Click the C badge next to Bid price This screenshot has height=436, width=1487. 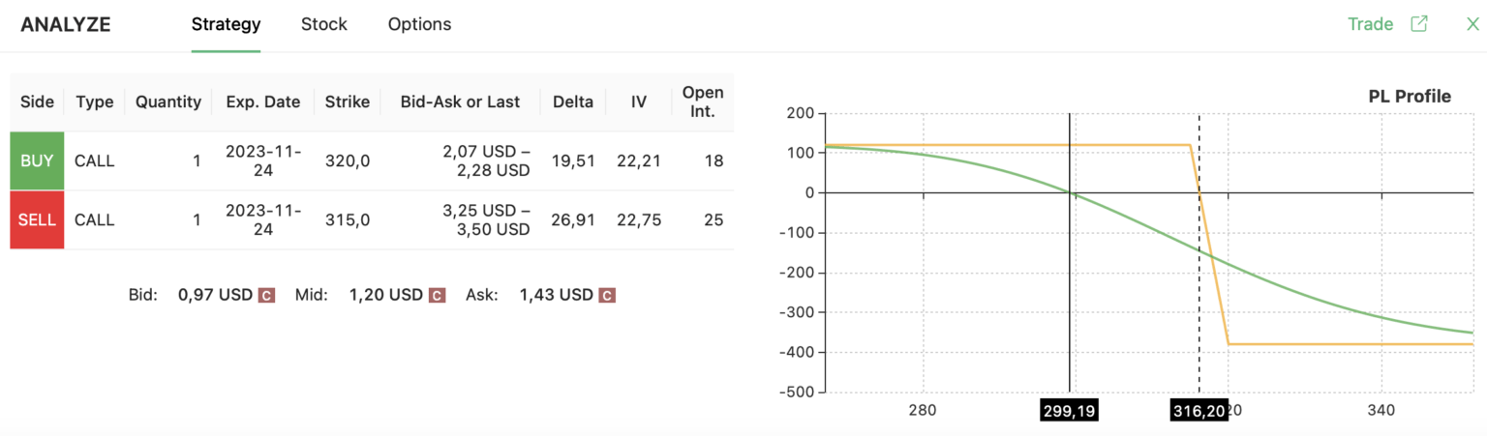(266, 295)
